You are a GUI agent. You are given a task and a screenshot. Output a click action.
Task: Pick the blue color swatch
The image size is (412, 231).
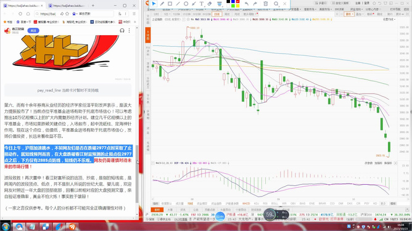pyautogui.click(x=233, y=2)
